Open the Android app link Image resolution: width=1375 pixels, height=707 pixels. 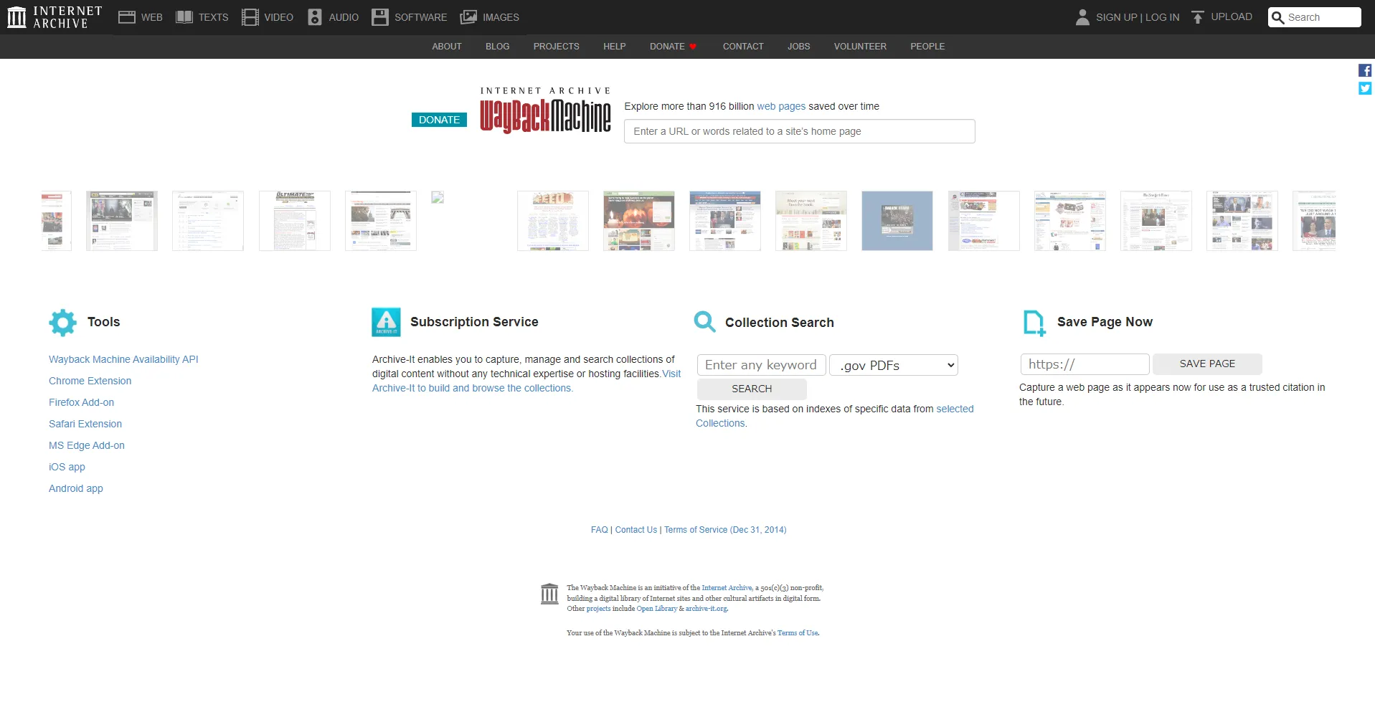click(76, 488)
